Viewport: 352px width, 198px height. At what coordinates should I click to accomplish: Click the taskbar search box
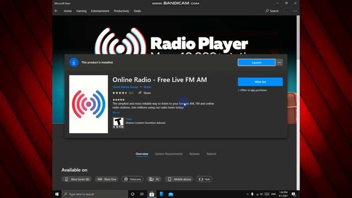coord(95,194)
